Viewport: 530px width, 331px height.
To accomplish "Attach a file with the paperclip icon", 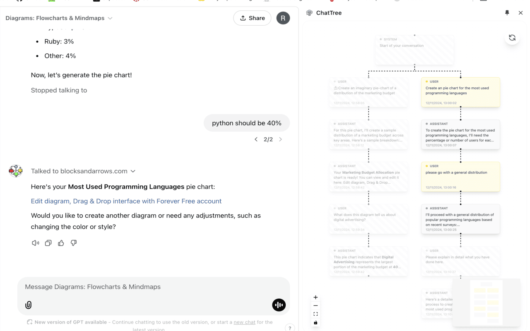I will pyautogui.click(x=28, y=305).
